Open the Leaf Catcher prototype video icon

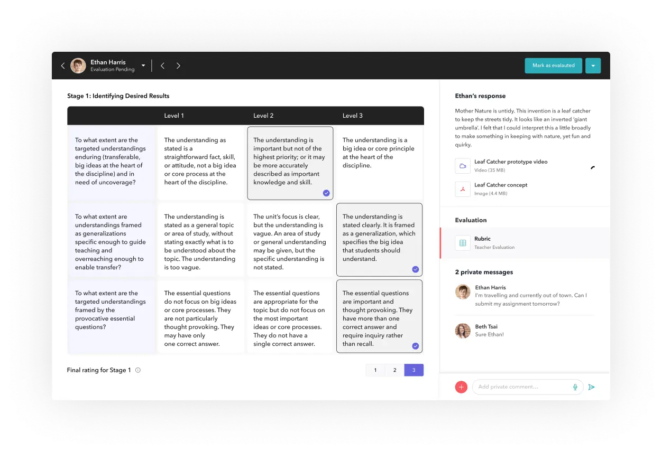coord(463,166)
